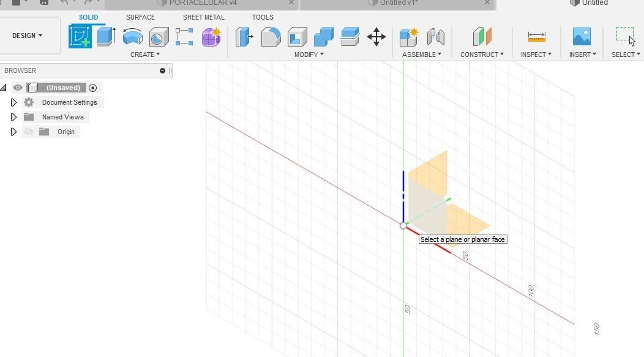Expand the Document Settings node
Screen dimensions: 644x357
click(13, 102)
